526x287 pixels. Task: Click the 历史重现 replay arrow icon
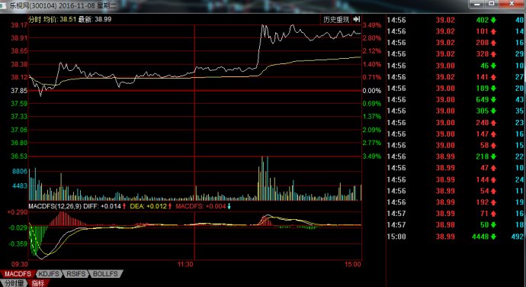357,20
